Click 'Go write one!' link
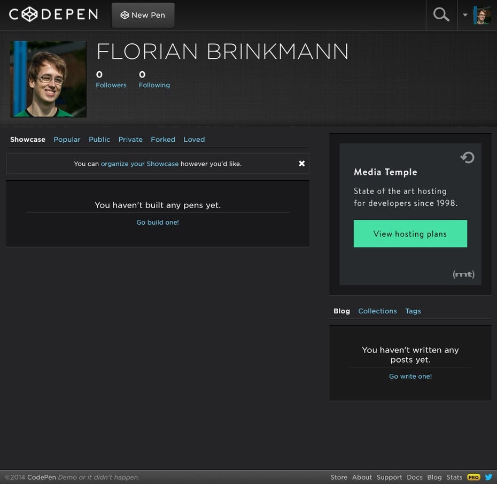Viewport: 497px width, 484px height. pyautogui.click(x=410, y=376)
